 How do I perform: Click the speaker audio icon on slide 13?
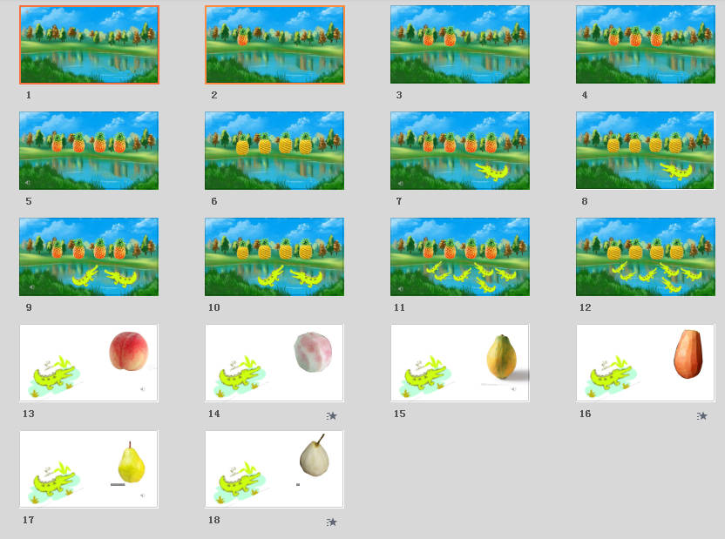143,389
